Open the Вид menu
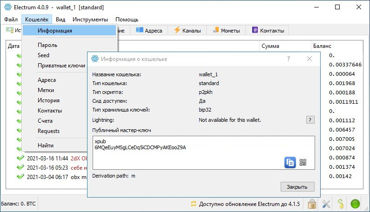The image size is (370, 212). 61,20
